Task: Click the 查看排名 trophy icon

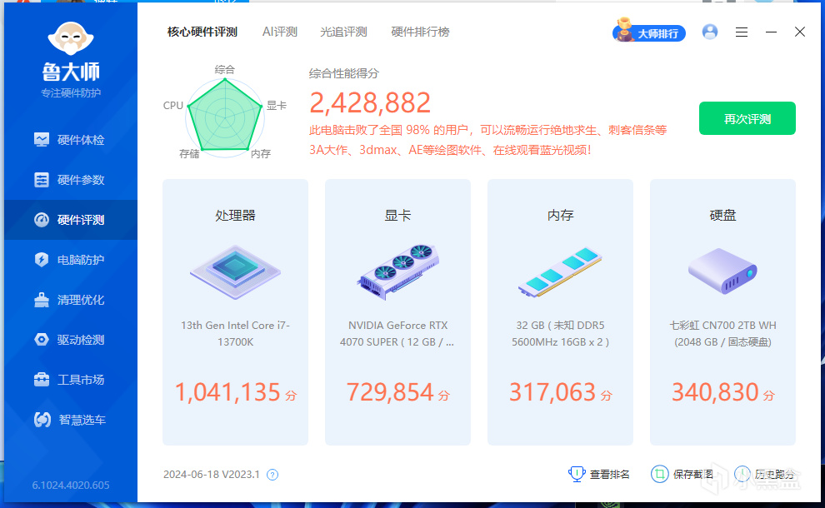Action: 577,474
